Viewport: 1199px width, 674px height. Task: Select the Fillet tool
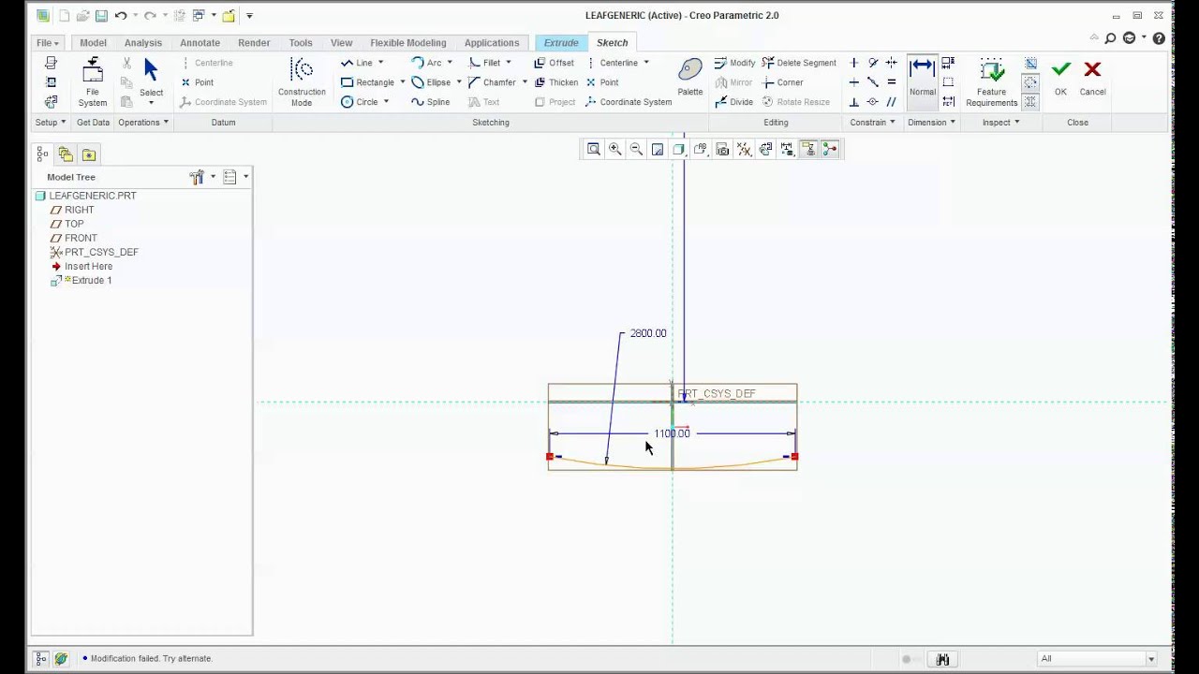click(x=484, y=63)
